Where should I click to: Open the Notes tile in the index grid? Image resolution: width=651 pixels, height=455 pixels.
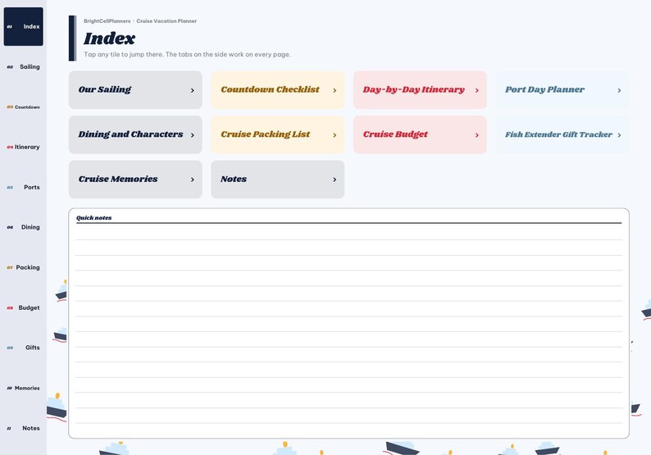(278, 180)
